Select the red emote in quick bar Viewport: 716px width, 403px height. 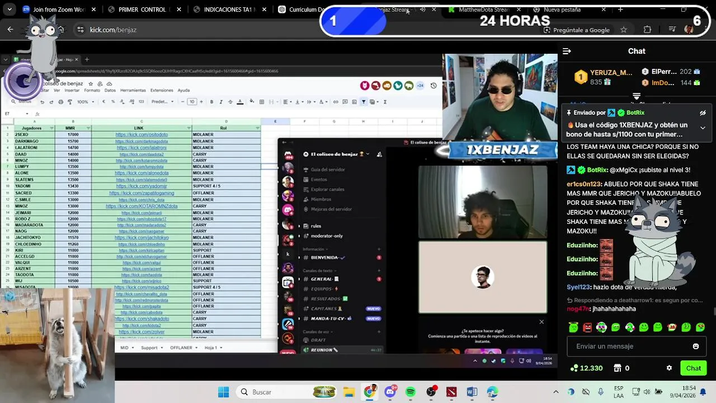click(x=587, y=327)
